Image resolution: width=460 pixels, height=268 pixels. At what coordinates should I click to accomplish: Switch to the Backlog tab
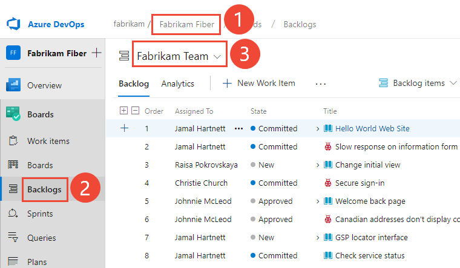coord(134,84)
